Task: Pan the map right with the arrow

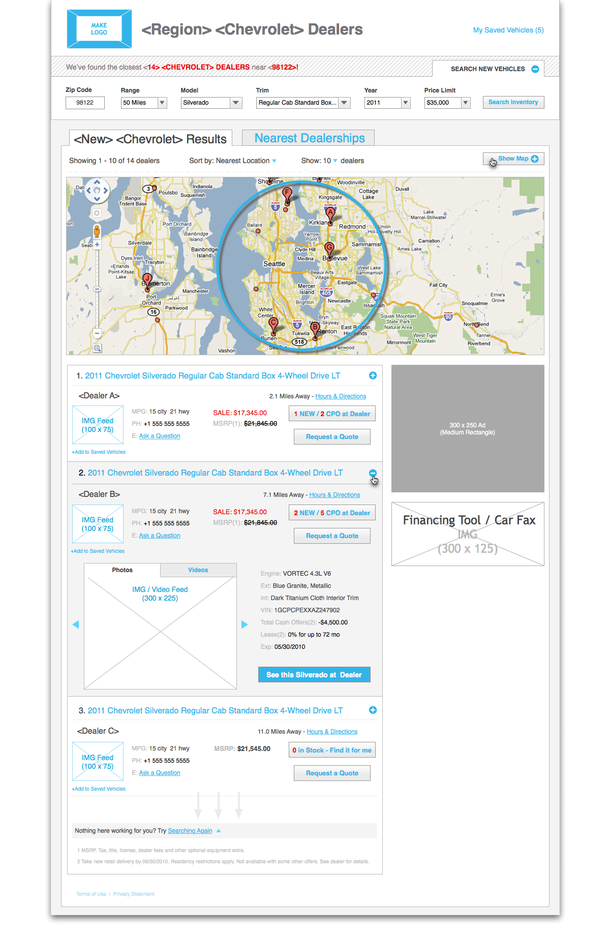Action: point(106,191)
